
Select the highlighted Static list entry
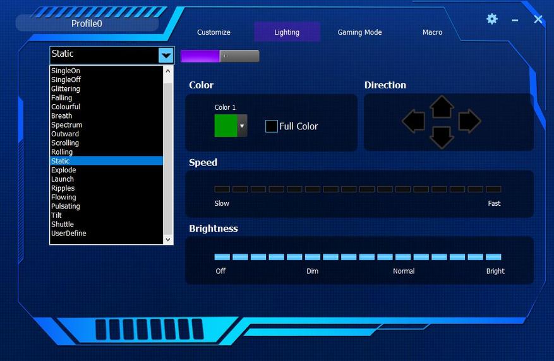click(107, 161)
